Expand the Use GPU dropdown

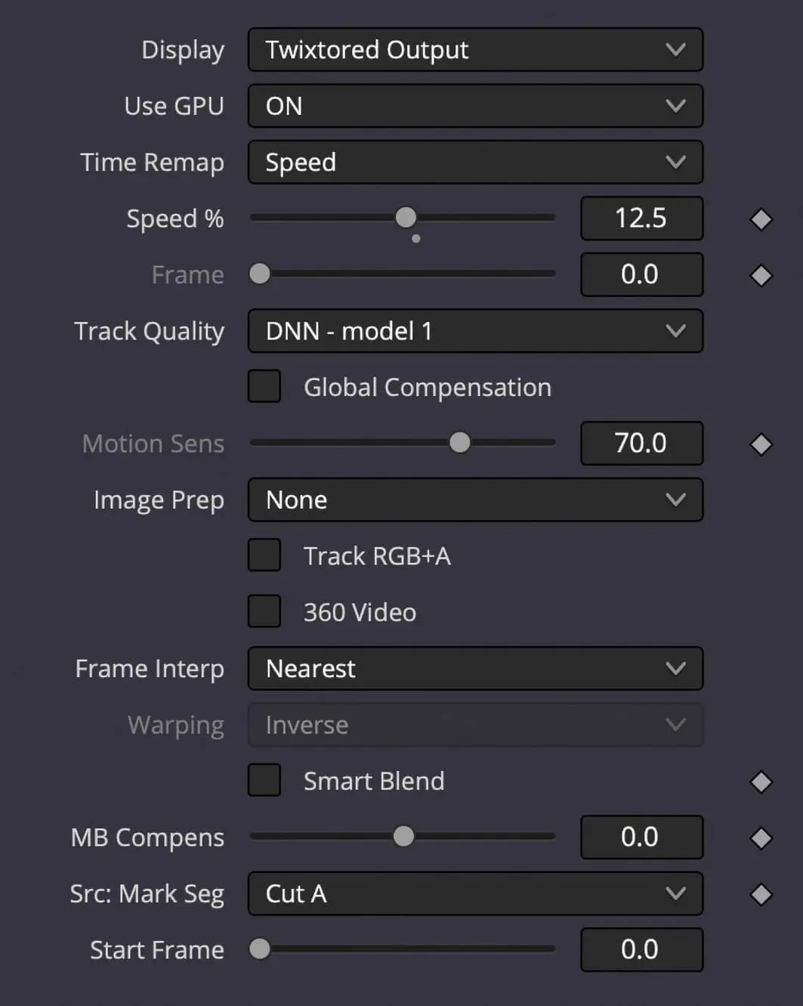[475, 106]
